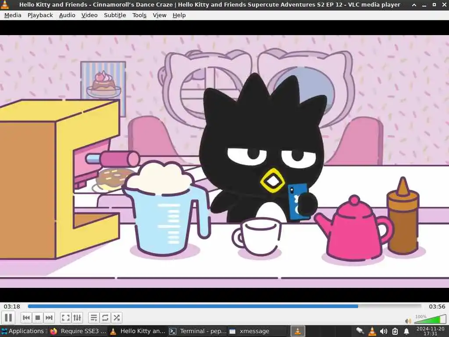Show extended settings and effects
449x337 pixels.
click(77, 318)
